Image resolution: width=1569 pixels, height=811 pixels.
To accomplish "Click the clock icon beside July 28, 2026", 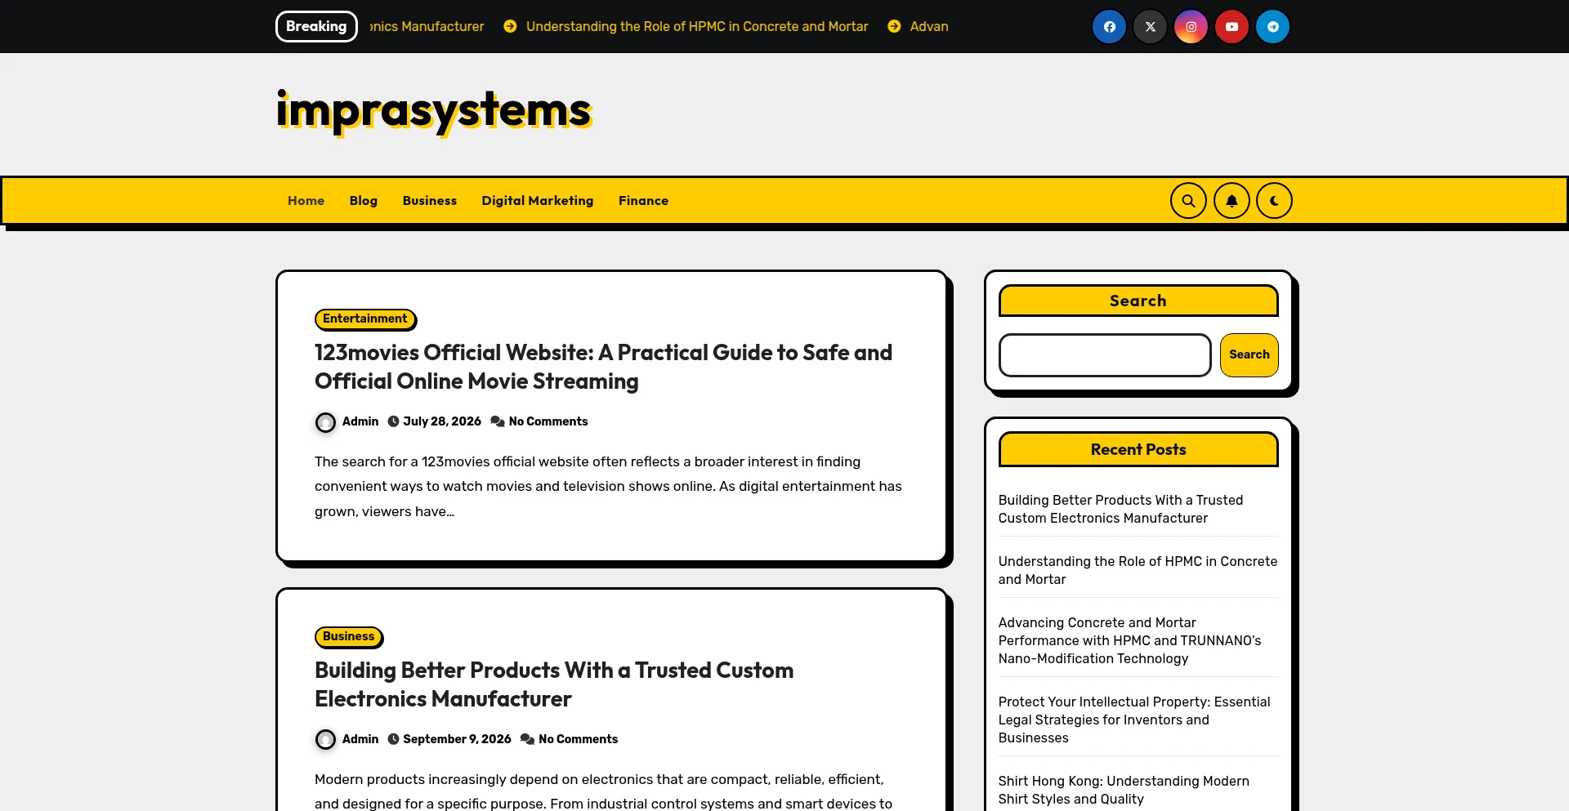I will tap(393, 421).
